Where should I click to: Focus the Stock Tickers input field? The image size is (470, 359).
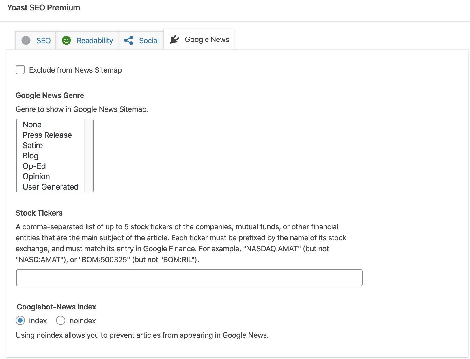pos(189,278)
